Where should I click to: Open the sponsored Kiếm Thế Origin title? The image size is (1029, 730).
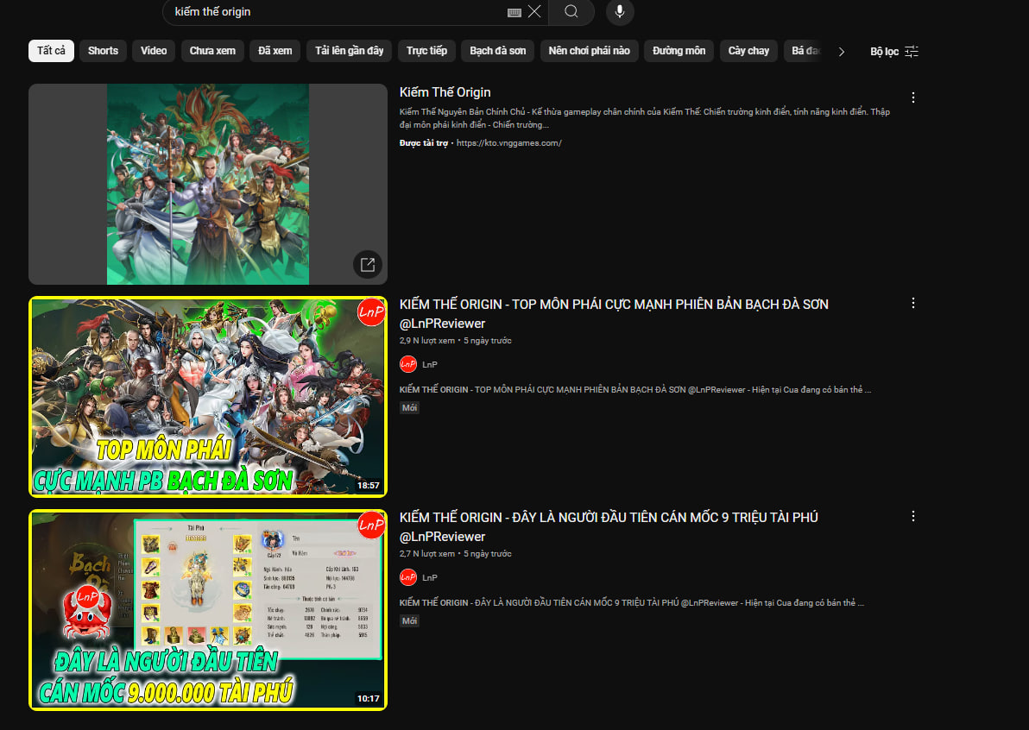point(445,92)
